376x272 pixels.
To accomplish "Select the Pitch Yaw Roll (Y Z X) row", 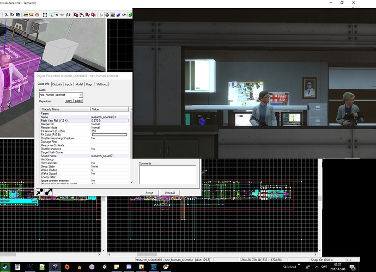I will [x=84, y=120].
